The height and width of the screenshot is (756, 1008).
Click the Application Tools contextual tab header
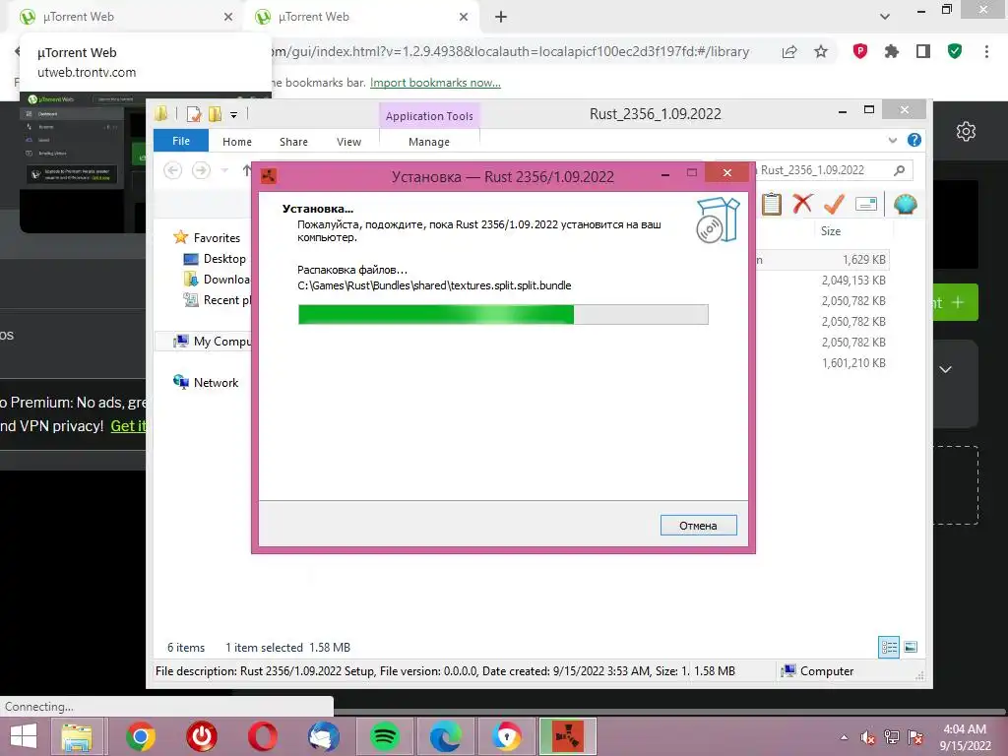[429, 116]
